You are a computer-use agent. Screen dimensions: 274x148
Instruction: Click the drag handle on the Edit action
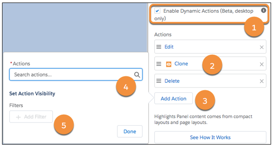pyautogui.click(x=159, y=47)
